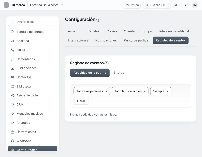Image resolution: width=202 pixels, height=157 pixels.
Task: Click the Flujos workflow icon
Action: [12, 50]
